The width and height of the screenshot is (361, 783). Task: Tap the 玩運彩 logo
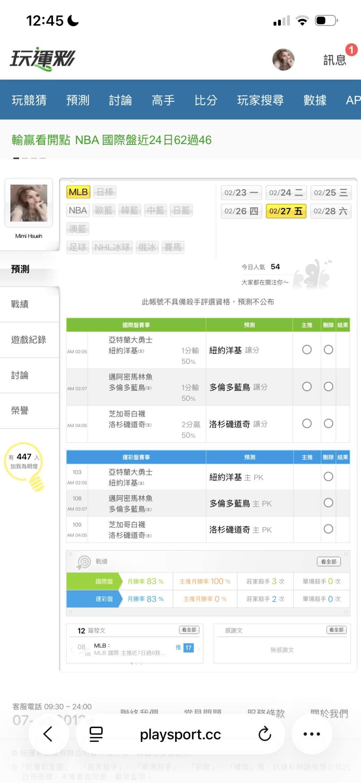pos(43,59)
